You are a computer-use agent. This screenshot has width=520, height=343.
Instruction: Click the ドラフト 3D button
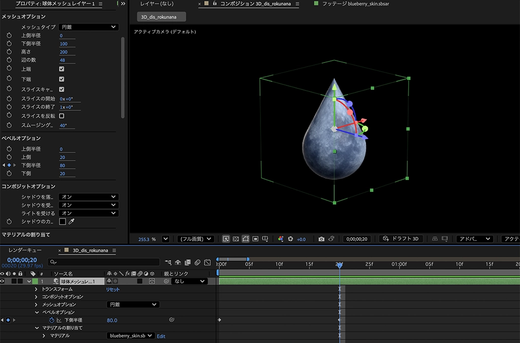point(401,239)
